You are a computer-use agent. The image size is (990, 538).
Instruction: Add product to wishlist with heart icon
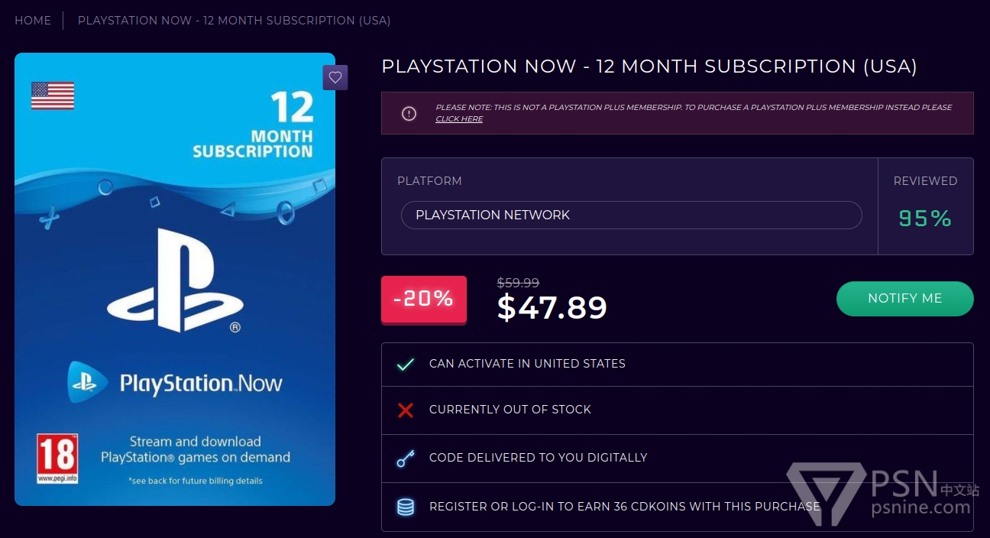[335, 77]
